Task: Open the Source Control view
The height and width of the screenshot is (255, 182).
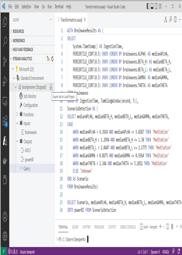Action: 5,61
